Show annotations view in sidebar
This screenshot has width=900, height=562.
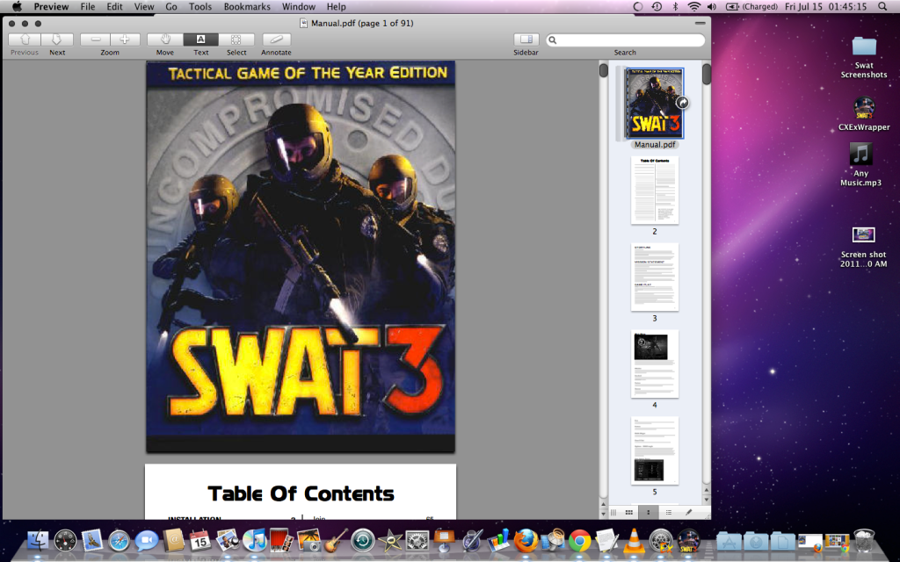pyautogui.click(x=689, y=512)
